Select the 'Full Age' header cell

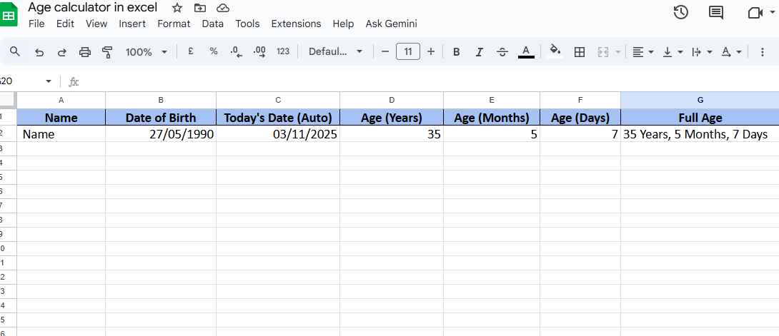[700, 118]
